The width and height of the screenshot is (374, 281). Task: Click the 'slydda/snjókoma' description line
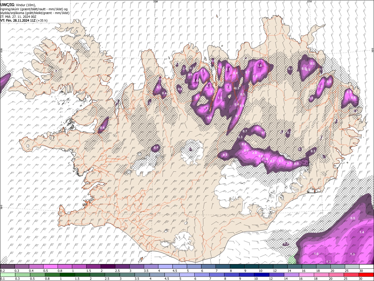pyautogui.click(x=35, y=13)
